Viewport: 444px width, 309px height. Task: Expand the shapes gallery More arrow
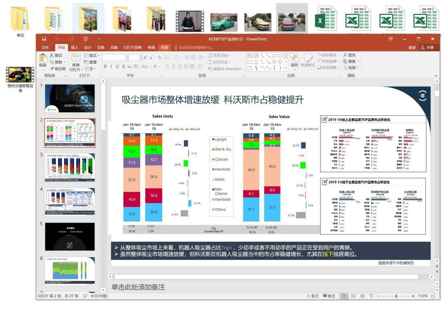point(286,68)
